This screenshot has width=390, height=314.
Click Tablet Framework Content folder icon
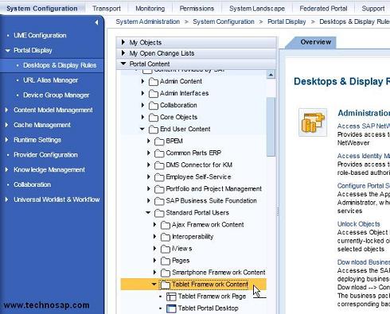[x=166, y=285]
